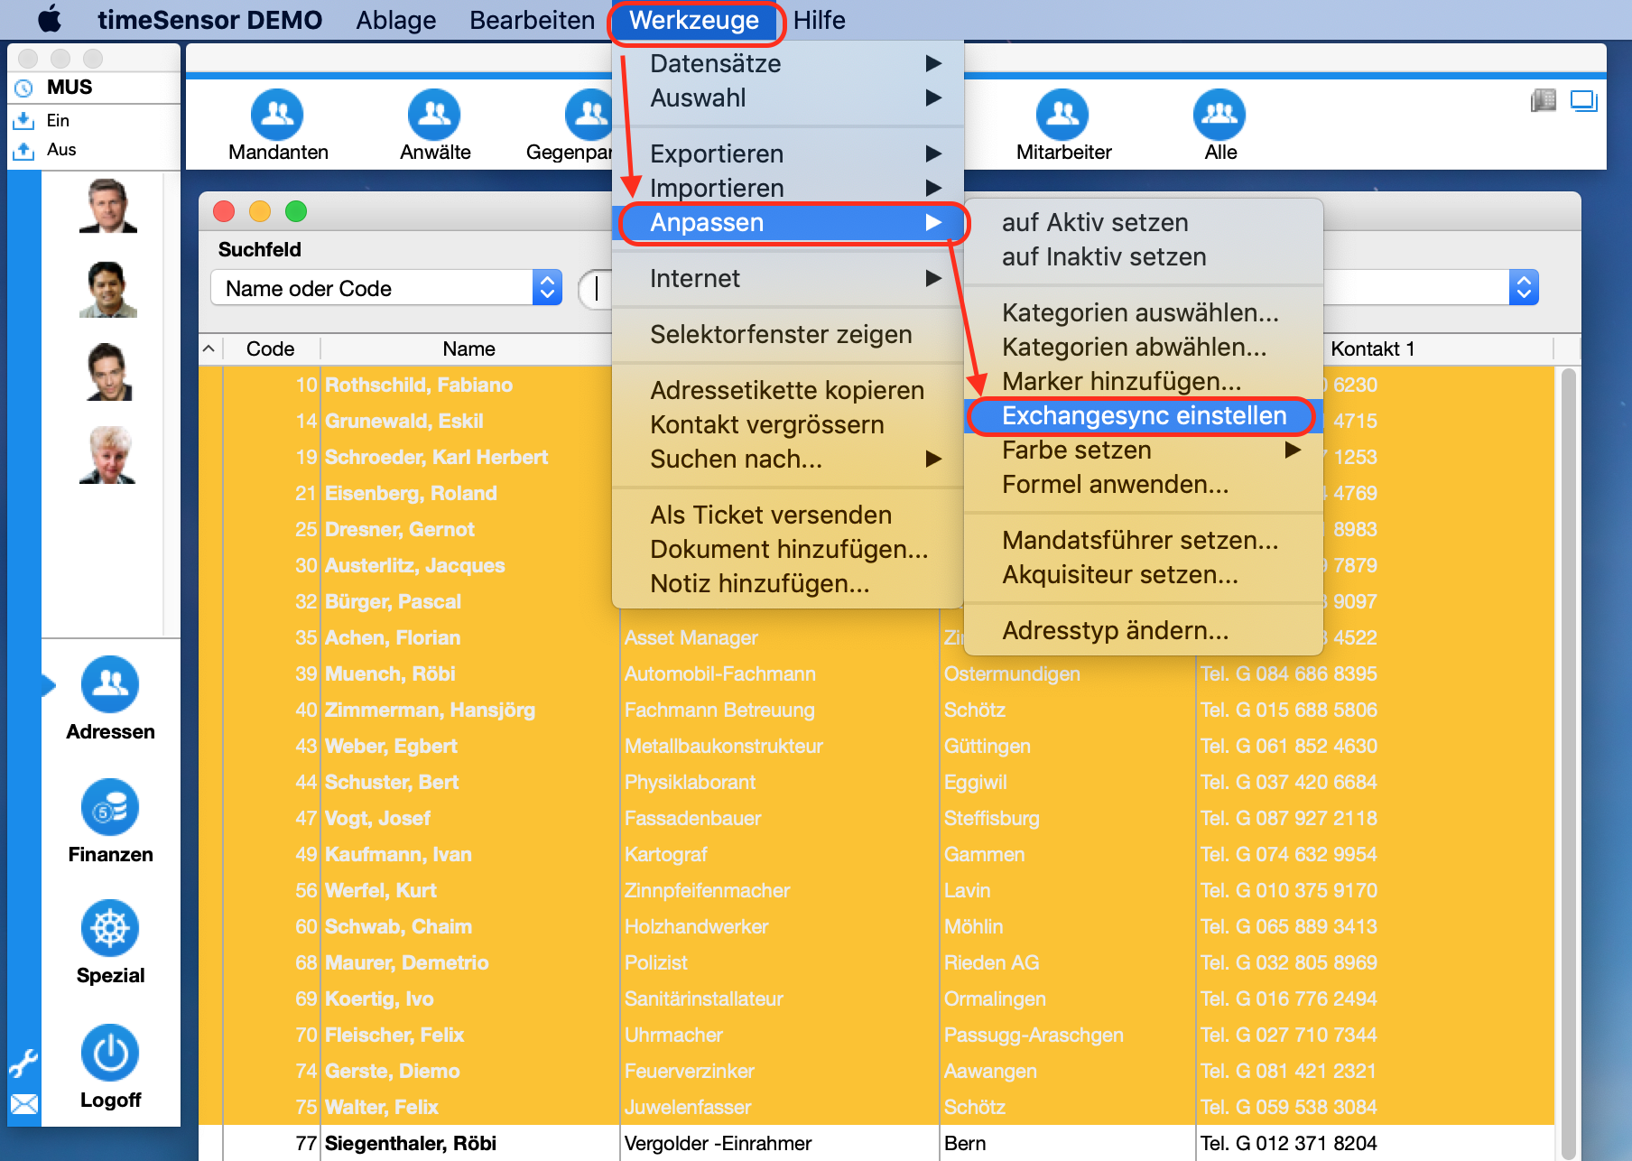Open the Bearbeiten menu
This screenshot has width=1632, height=1161.
(x=532, y=20)
